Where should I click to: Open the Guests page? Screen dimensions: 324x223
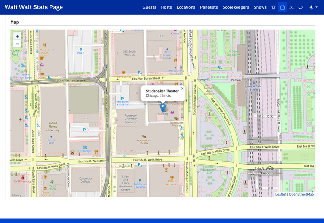[149, 7]
